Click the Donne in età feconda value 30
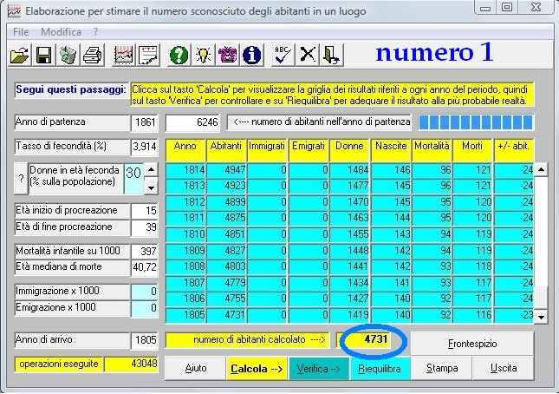Viewport: 559px width, 394px height. click(133, 179)
